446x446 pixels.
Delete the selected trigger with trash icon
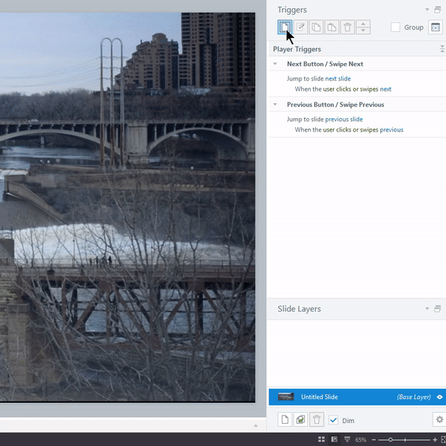coord(348,28)
